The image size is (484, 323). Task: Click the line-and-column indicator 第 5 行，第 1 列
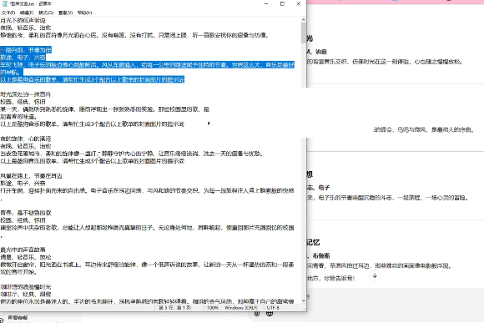175,308
